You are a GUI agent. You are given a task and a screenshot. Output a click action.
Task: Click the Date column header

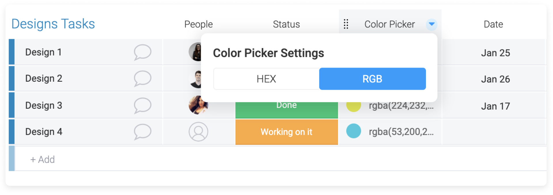(493, 24)
